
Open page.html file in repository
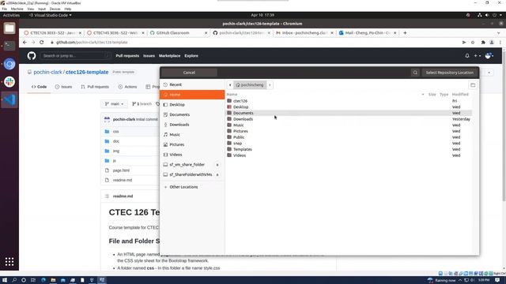coord(121,170)
